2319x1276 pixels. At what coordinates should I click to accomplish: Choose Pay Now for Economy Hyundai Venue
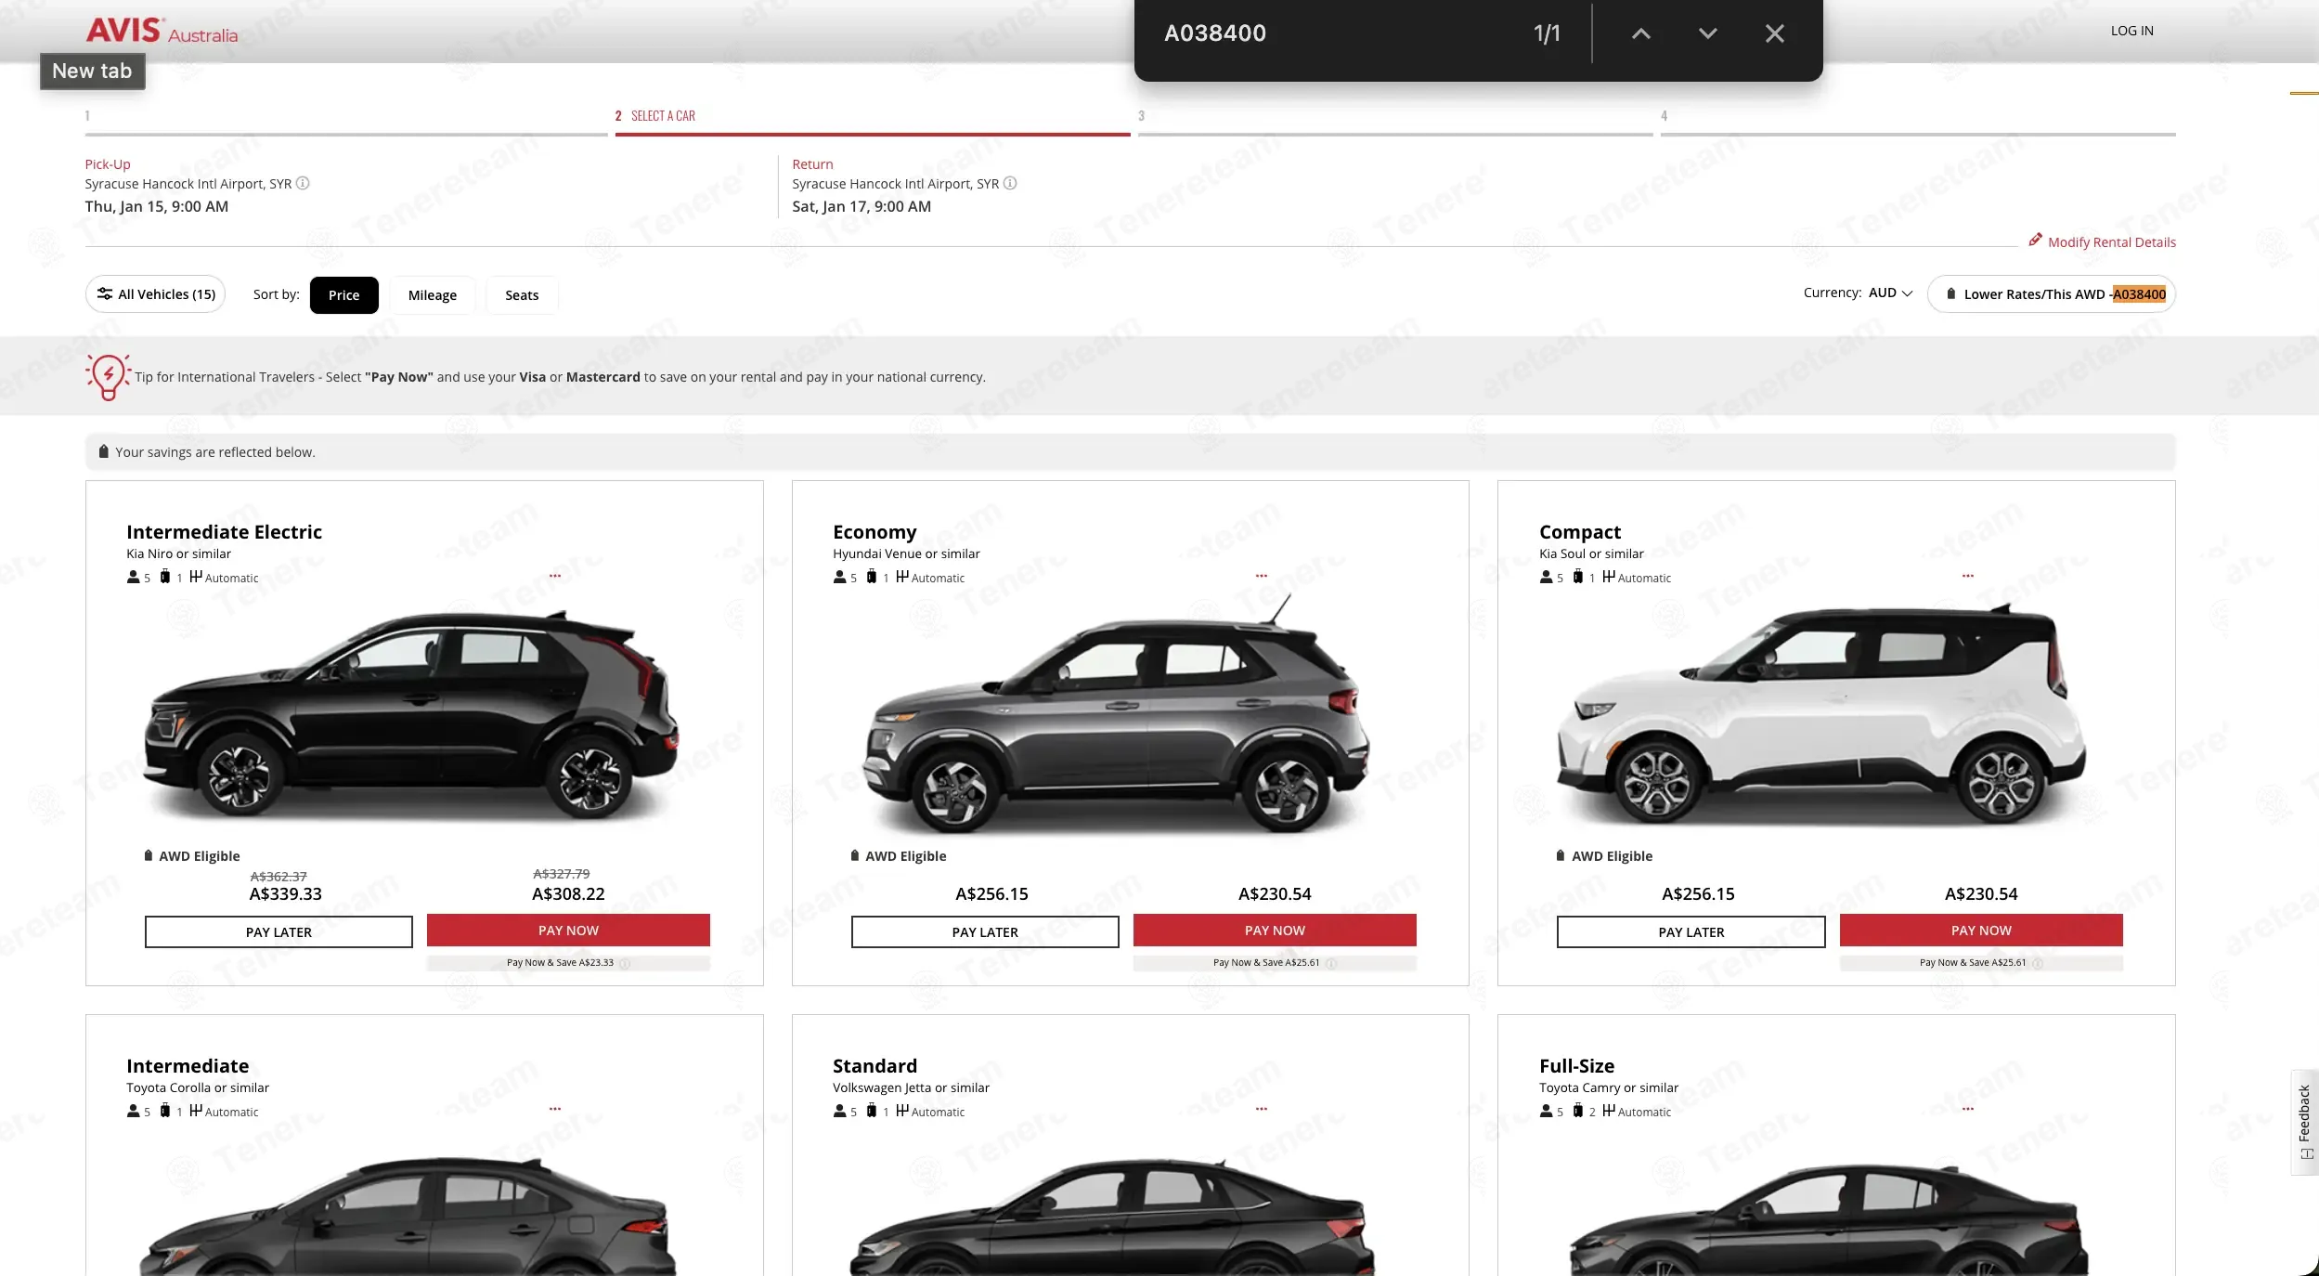(1275, 931)
